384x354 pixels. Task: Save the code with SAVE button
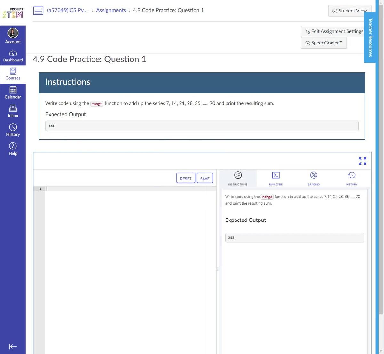tap(204, 178)
